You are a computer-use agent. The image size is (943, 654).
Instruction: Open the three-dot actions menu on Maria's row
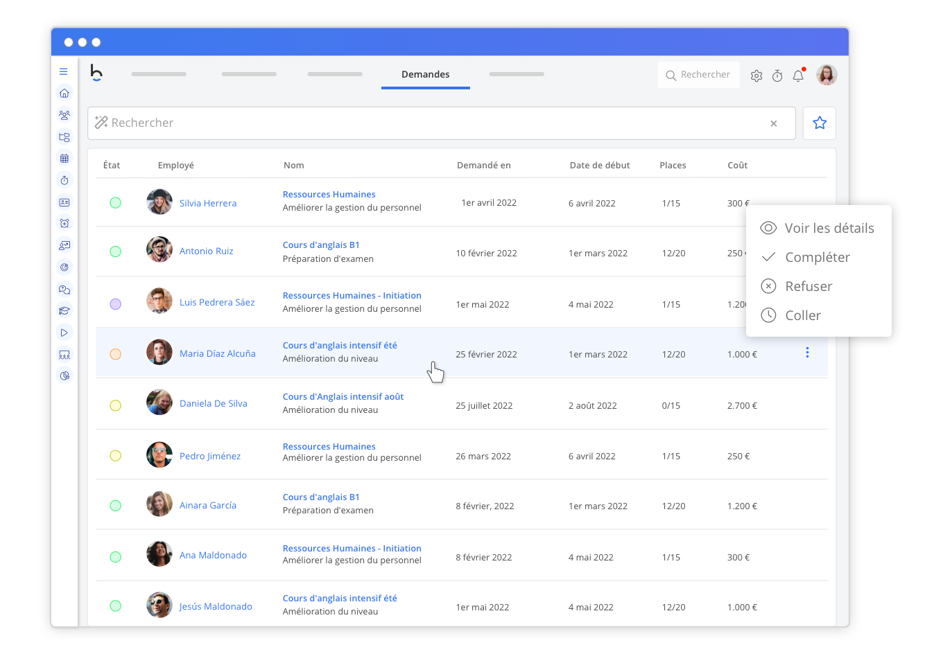point(807,353)
